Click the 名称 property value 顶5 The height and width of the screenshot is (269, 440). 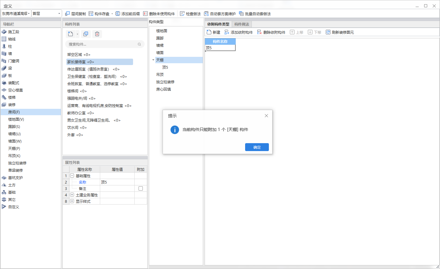click(117, 182)
